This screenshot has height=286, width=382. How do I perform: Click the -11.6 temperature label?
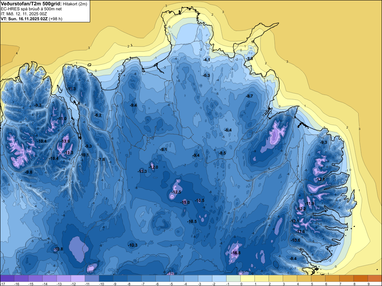300,232
